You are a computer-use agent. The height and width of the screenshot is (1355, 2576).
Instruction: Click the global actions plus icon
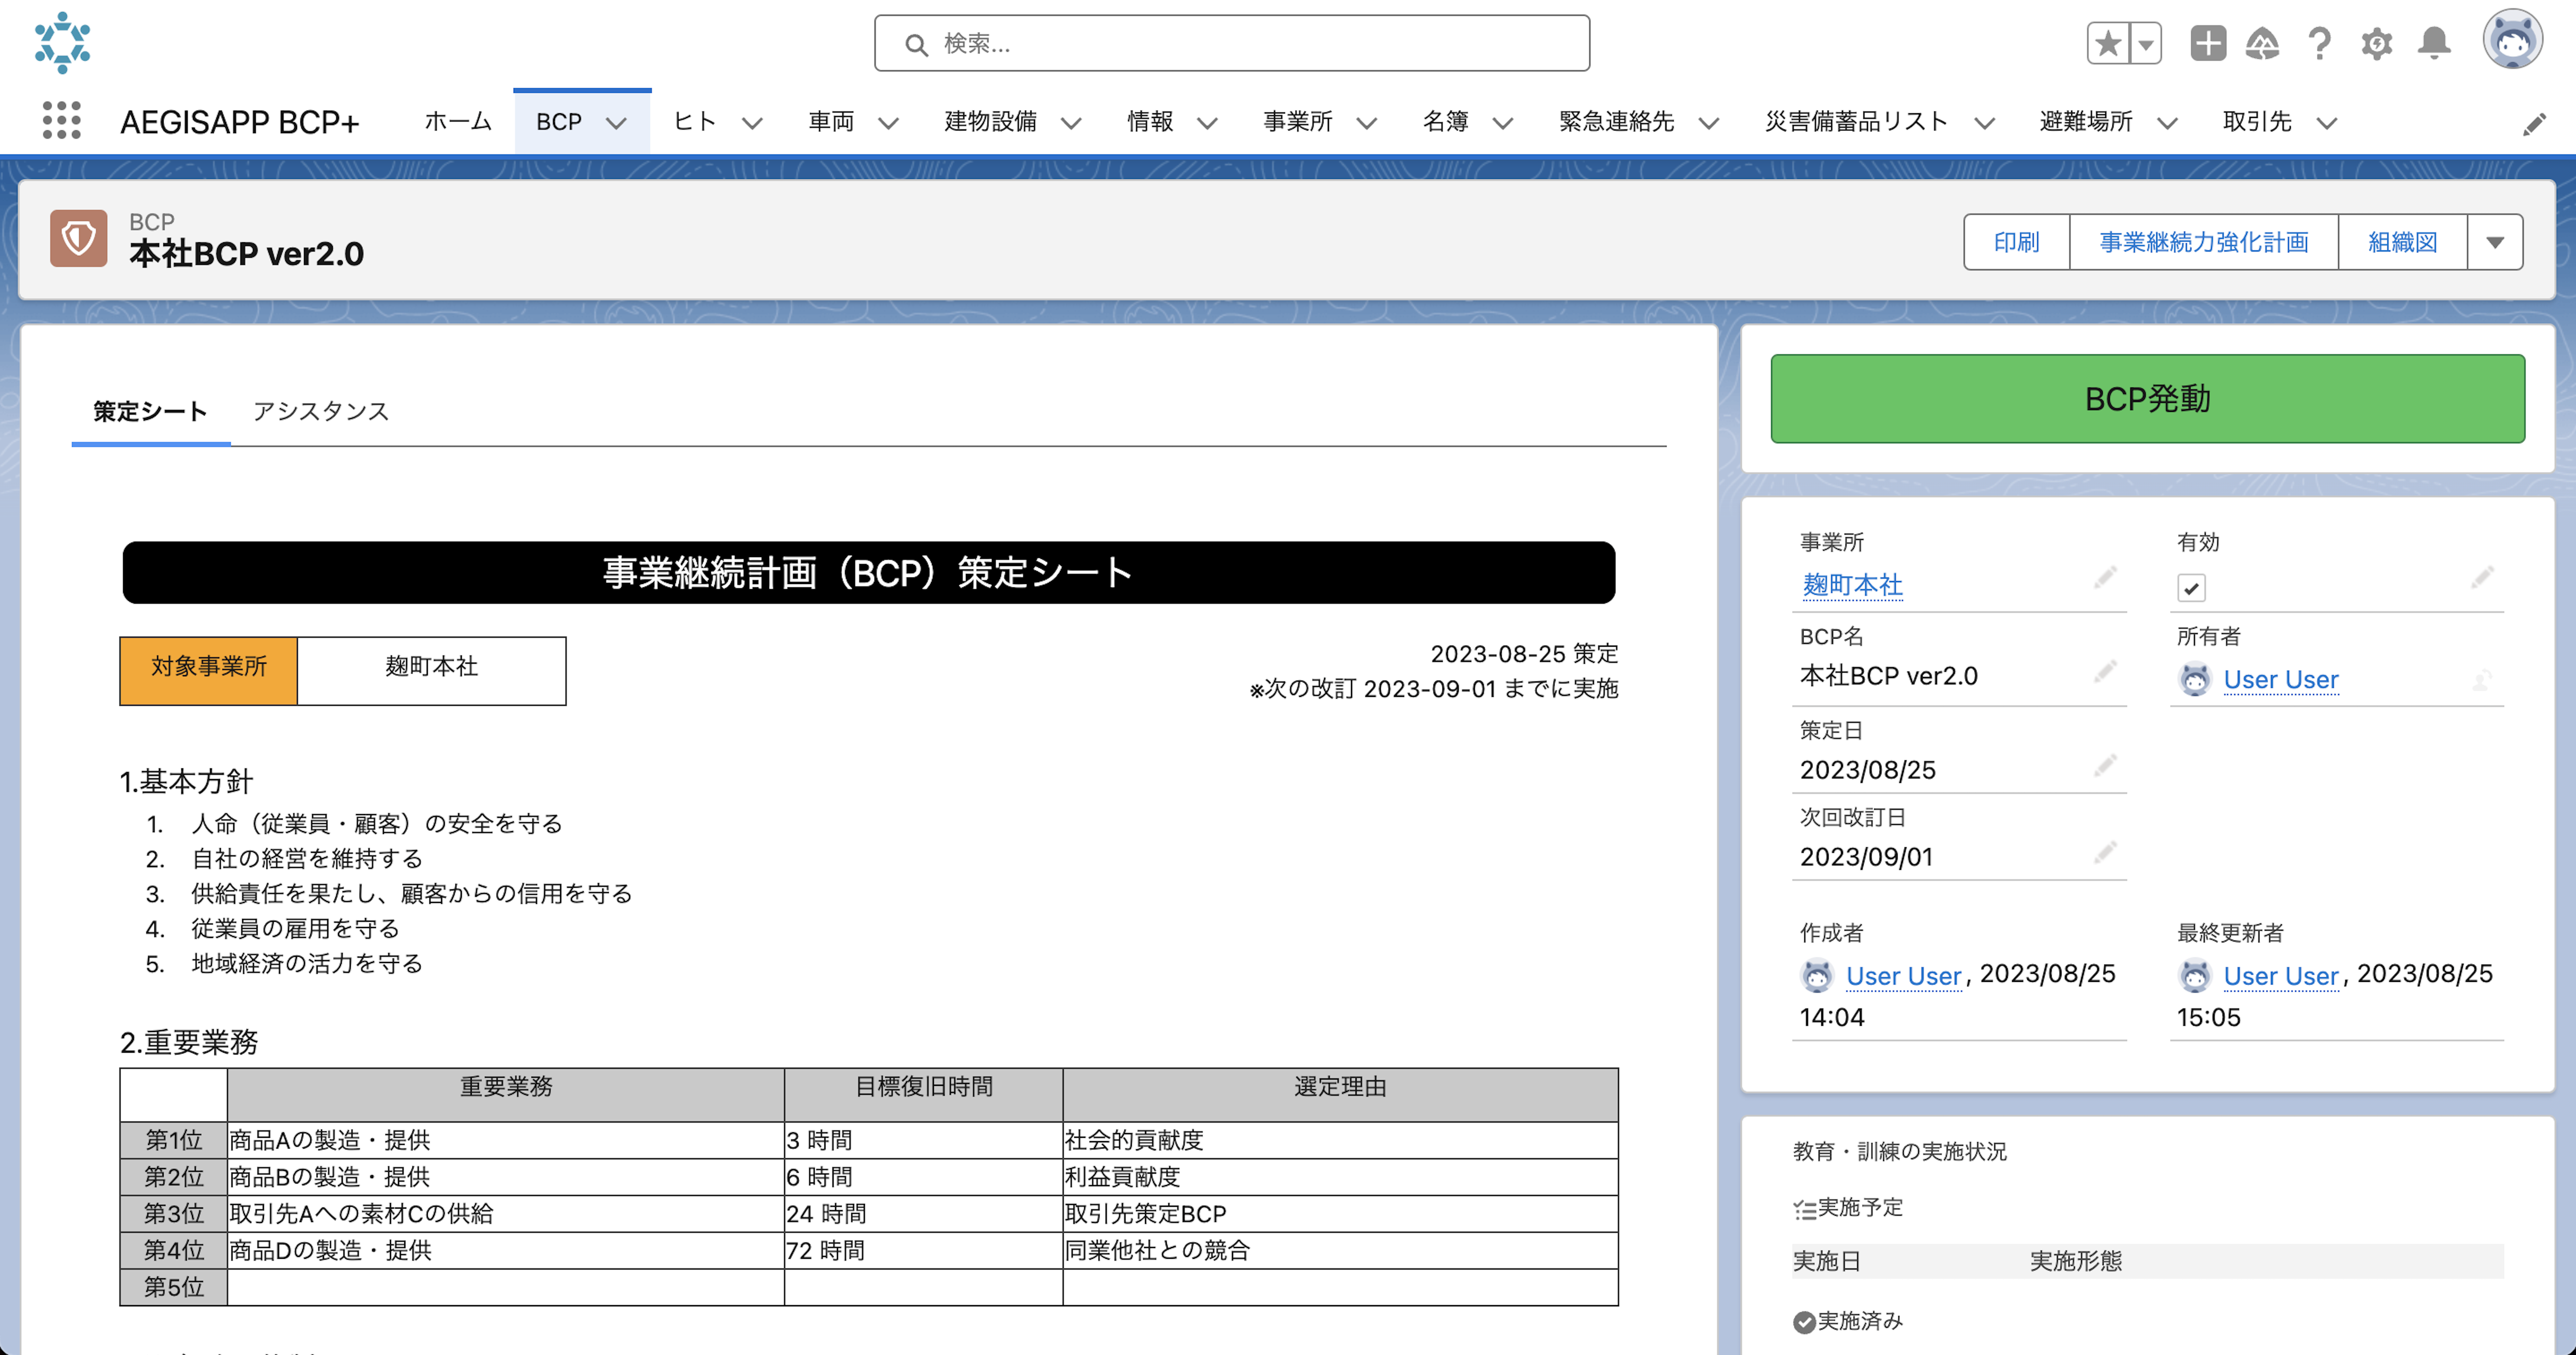click(x=2207, y=43)
